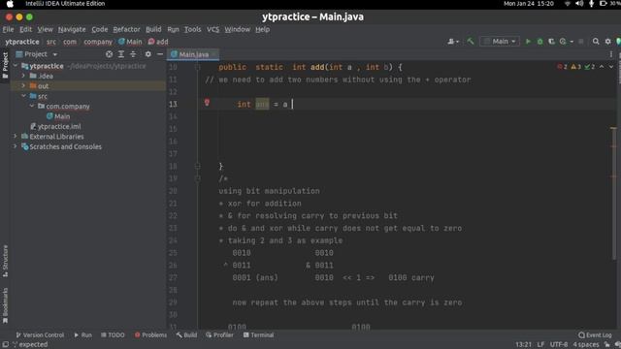Expand the out folder
The width and height of the screenshot is (621, 349).
23,86
